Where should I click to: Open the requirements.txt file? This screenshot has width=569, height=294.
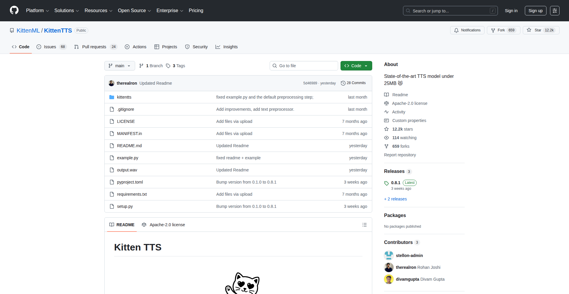pos(132,194)
